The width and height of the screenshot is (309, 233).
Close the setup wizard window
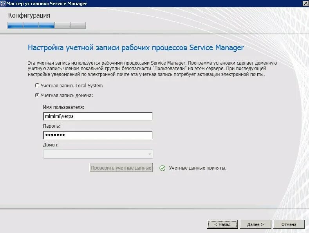coord(305,4)
